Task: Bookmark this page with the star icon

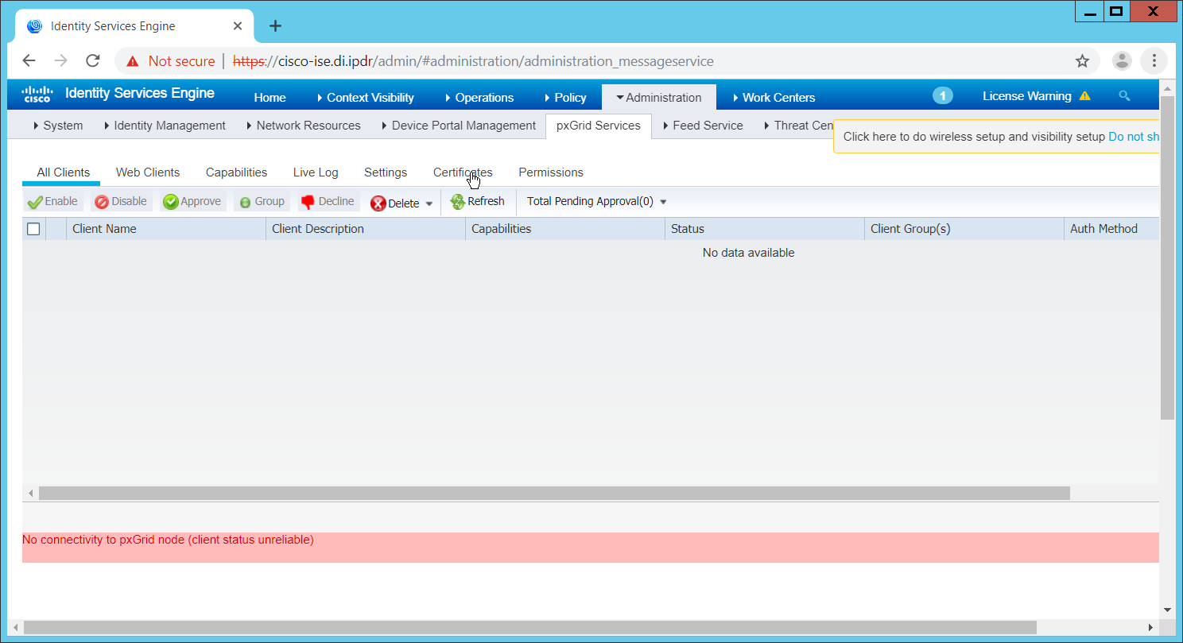Action: tap(1082, 61)
